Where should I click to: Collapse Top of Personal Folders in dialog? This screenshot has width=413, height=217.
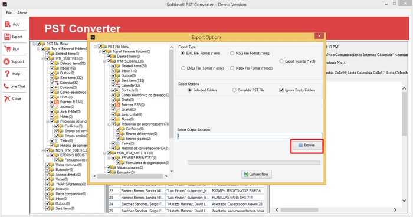tap(100, 52)
